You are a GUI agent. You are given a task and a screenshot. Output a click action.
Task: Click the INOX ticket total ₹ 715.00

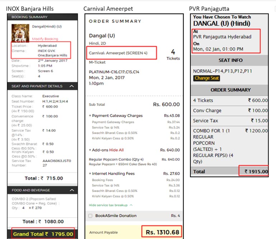pos(52,178)
